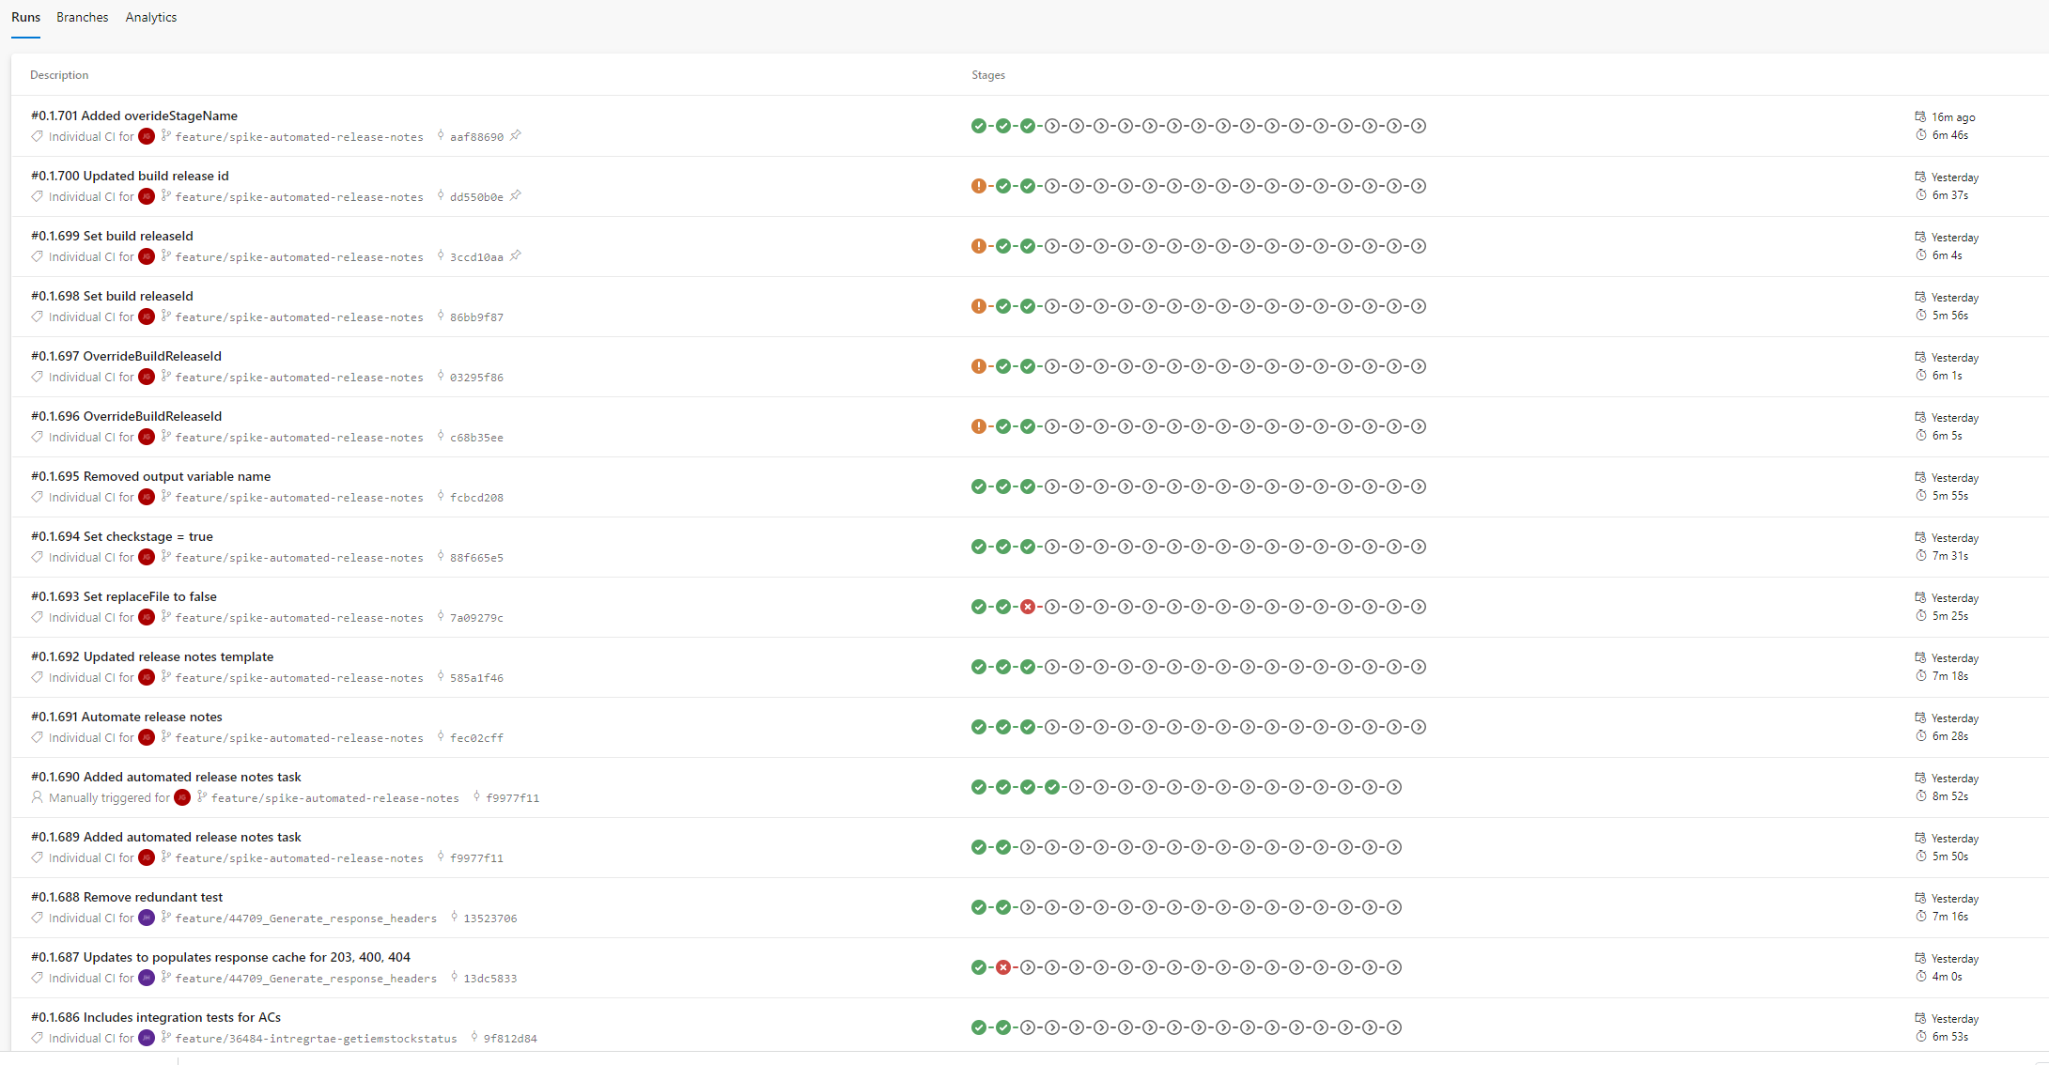Click the failed stage icon on run #0.1.687
This screenshot has width=2049, height=1065.
click(1004, 966)
